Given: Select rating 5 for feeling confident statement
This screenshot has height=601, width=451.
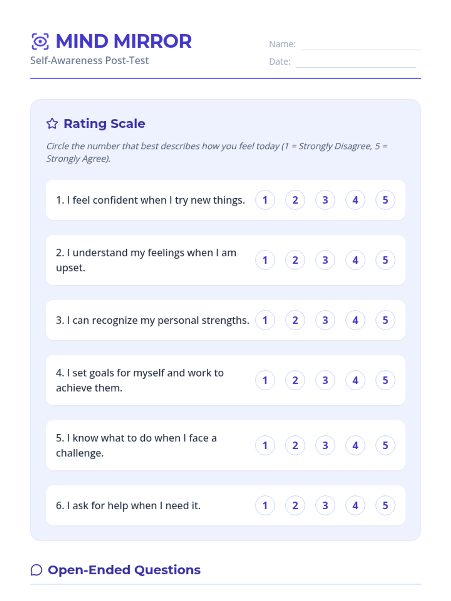Looking at the screenshot, I should pyautogui.click(x=385, y=200).
